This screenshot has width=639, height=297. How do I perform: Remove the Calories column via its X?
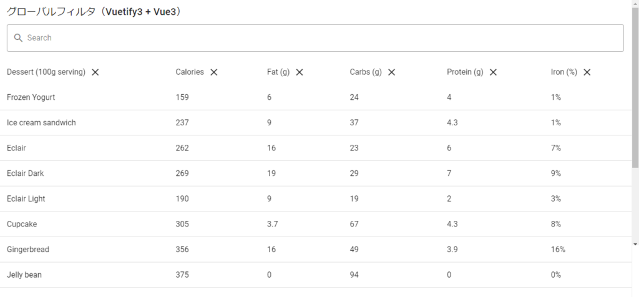[x=213, y=72]
